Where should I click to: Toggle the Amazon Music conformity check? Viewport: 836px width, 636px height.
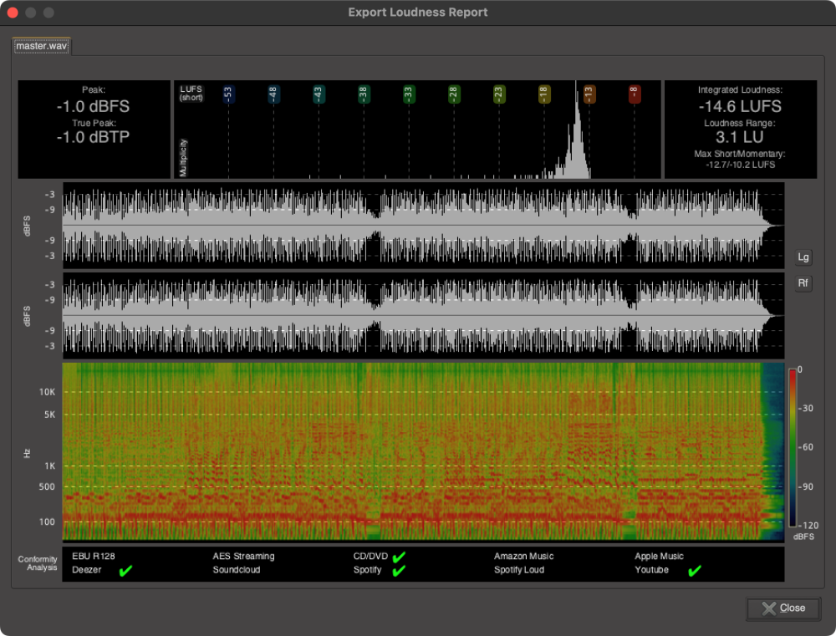[523, 556]
